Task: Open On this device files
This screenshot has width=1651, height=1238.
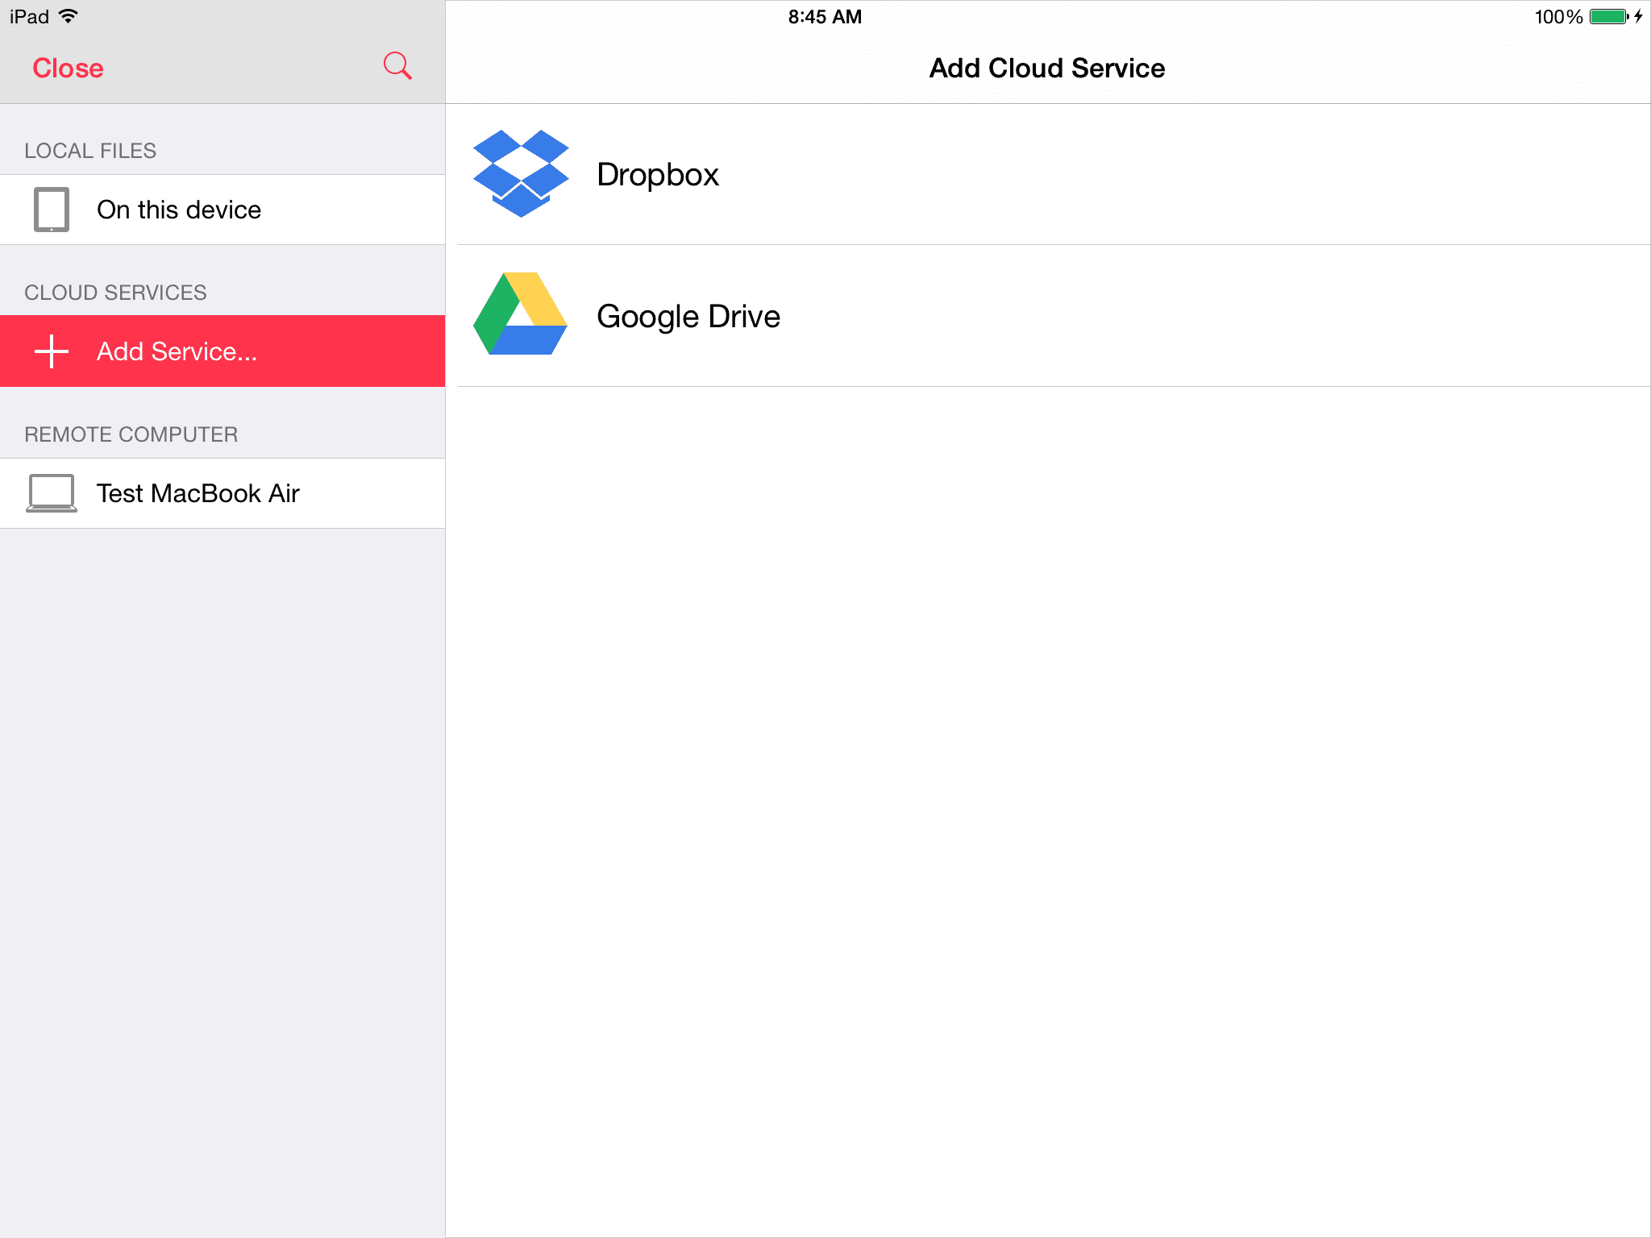Action: tap(222, 210)
